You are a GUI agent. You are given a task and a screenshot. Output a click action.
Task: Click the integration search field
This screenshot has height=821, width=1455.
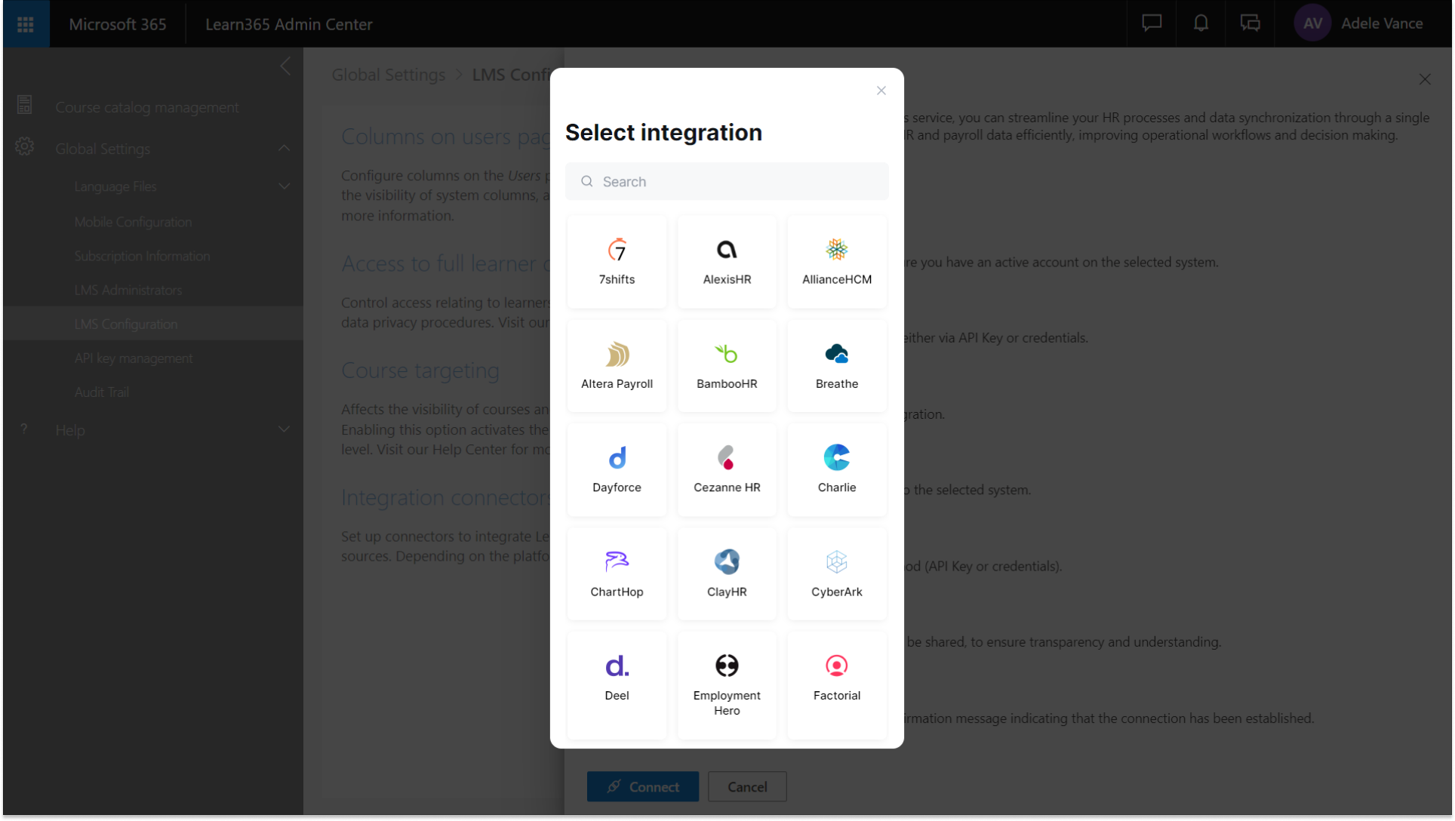pyautogui.click(x=726, y=181)
